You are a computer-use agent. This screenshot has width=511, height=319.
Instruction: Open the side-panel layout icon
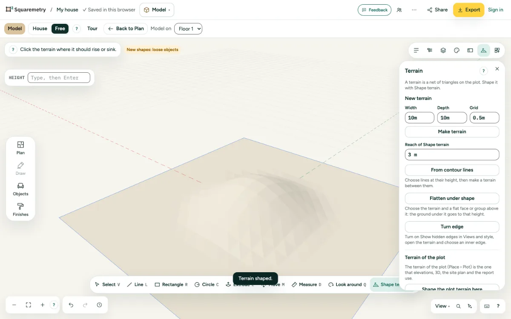click(x=470, y=50)
